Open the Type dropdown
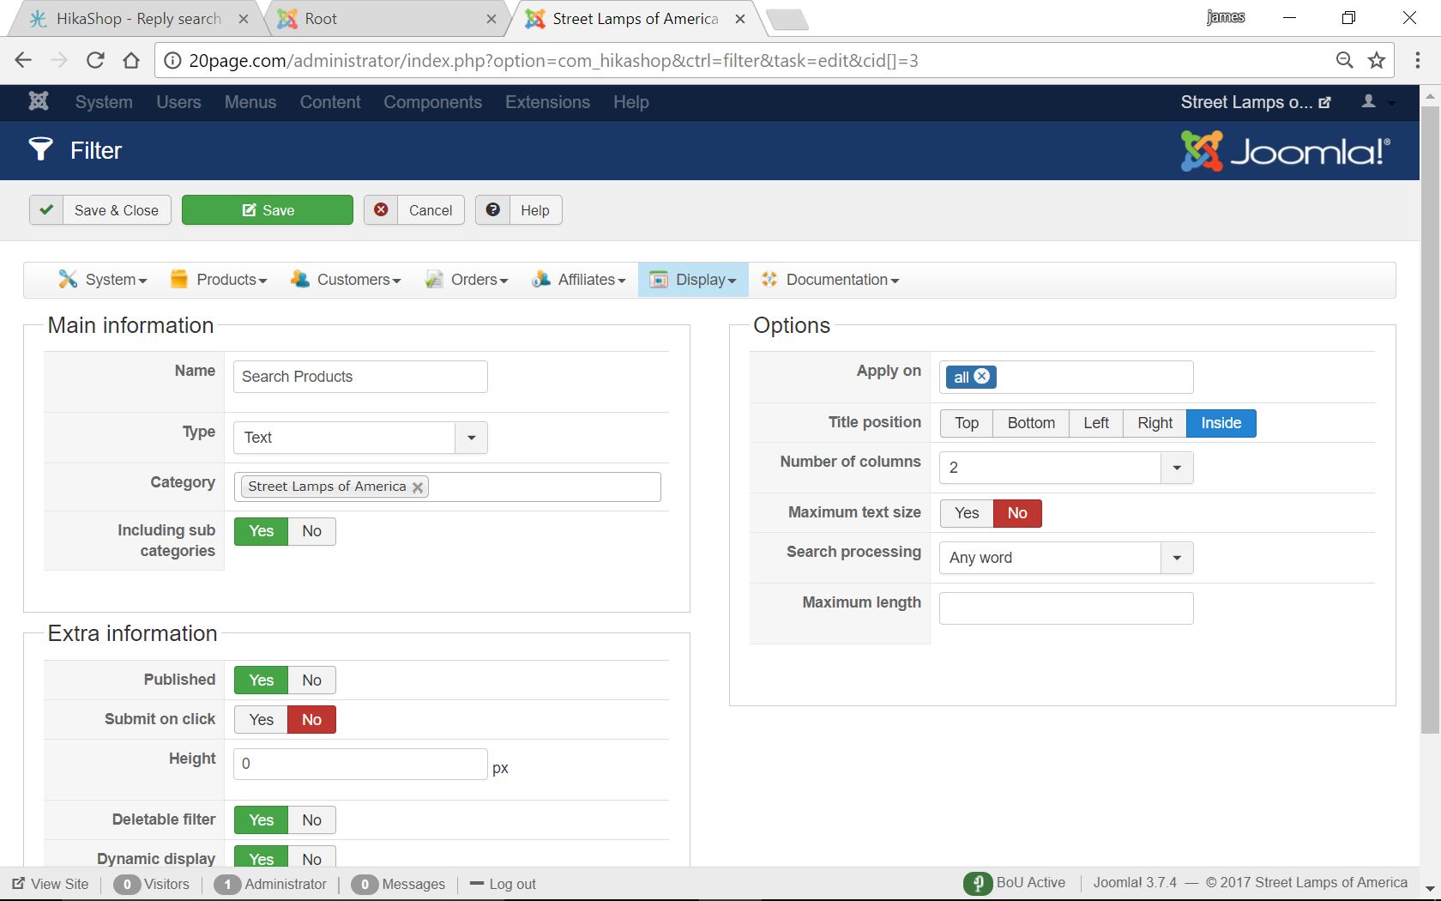Viewport: 1441px width, 901px height. 360,438
